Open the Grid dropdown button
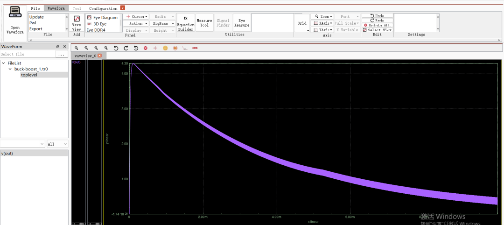This screenshot has width=504, height=225. coord(302,23)
